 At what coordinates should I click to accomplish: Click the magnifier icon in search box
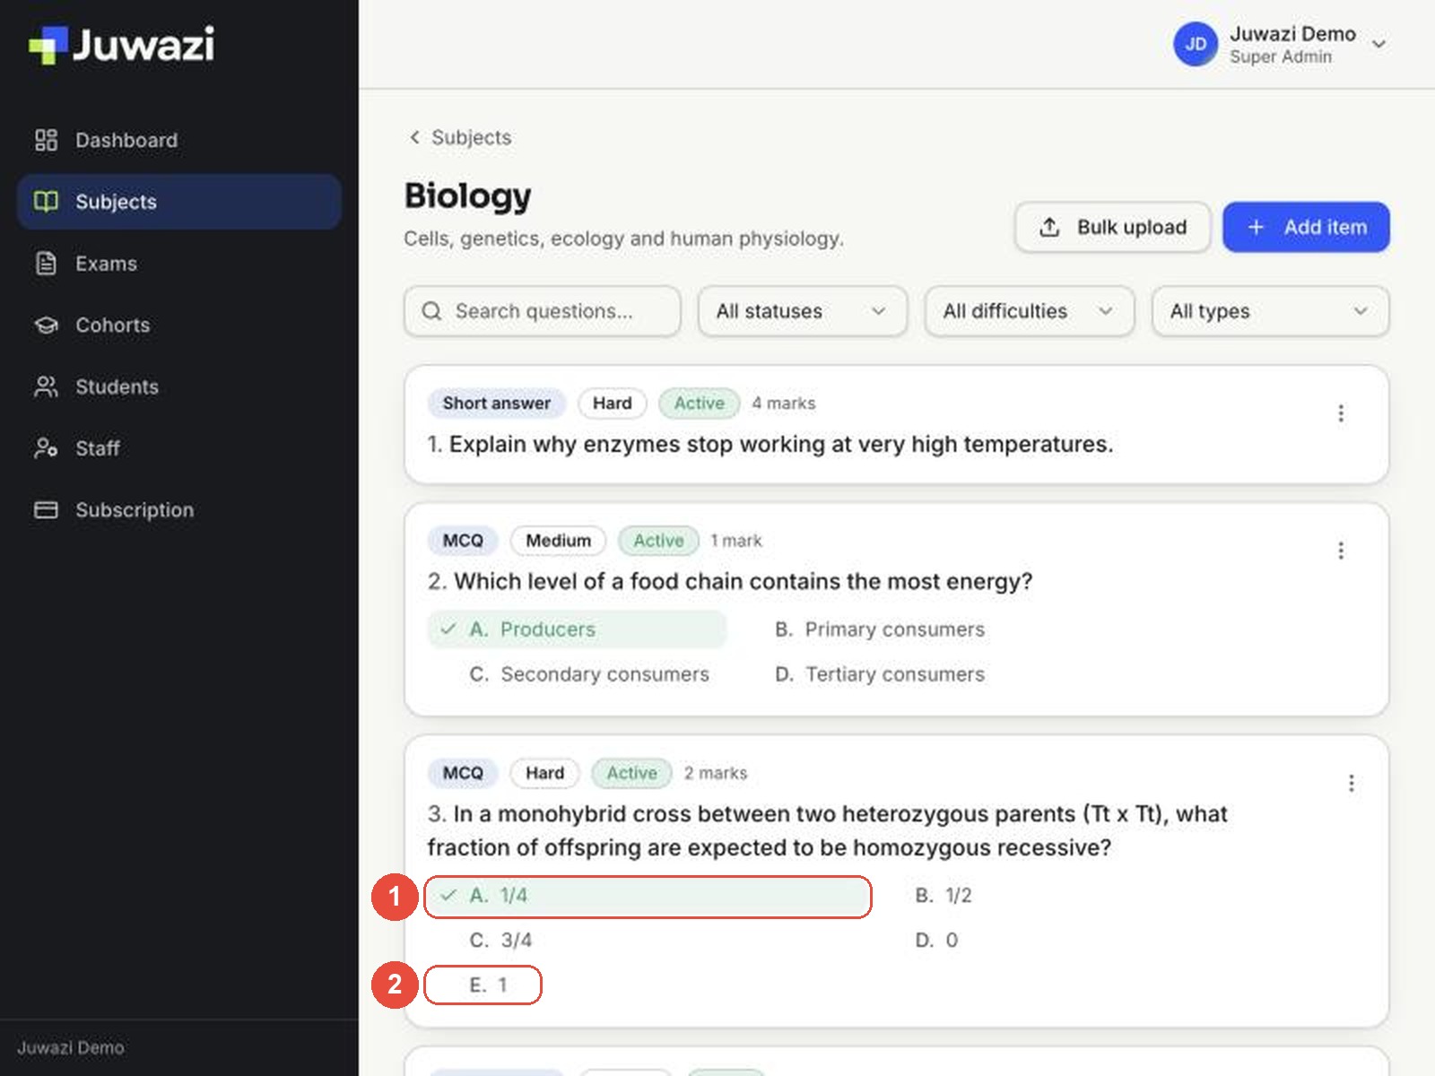pos(431,311)
